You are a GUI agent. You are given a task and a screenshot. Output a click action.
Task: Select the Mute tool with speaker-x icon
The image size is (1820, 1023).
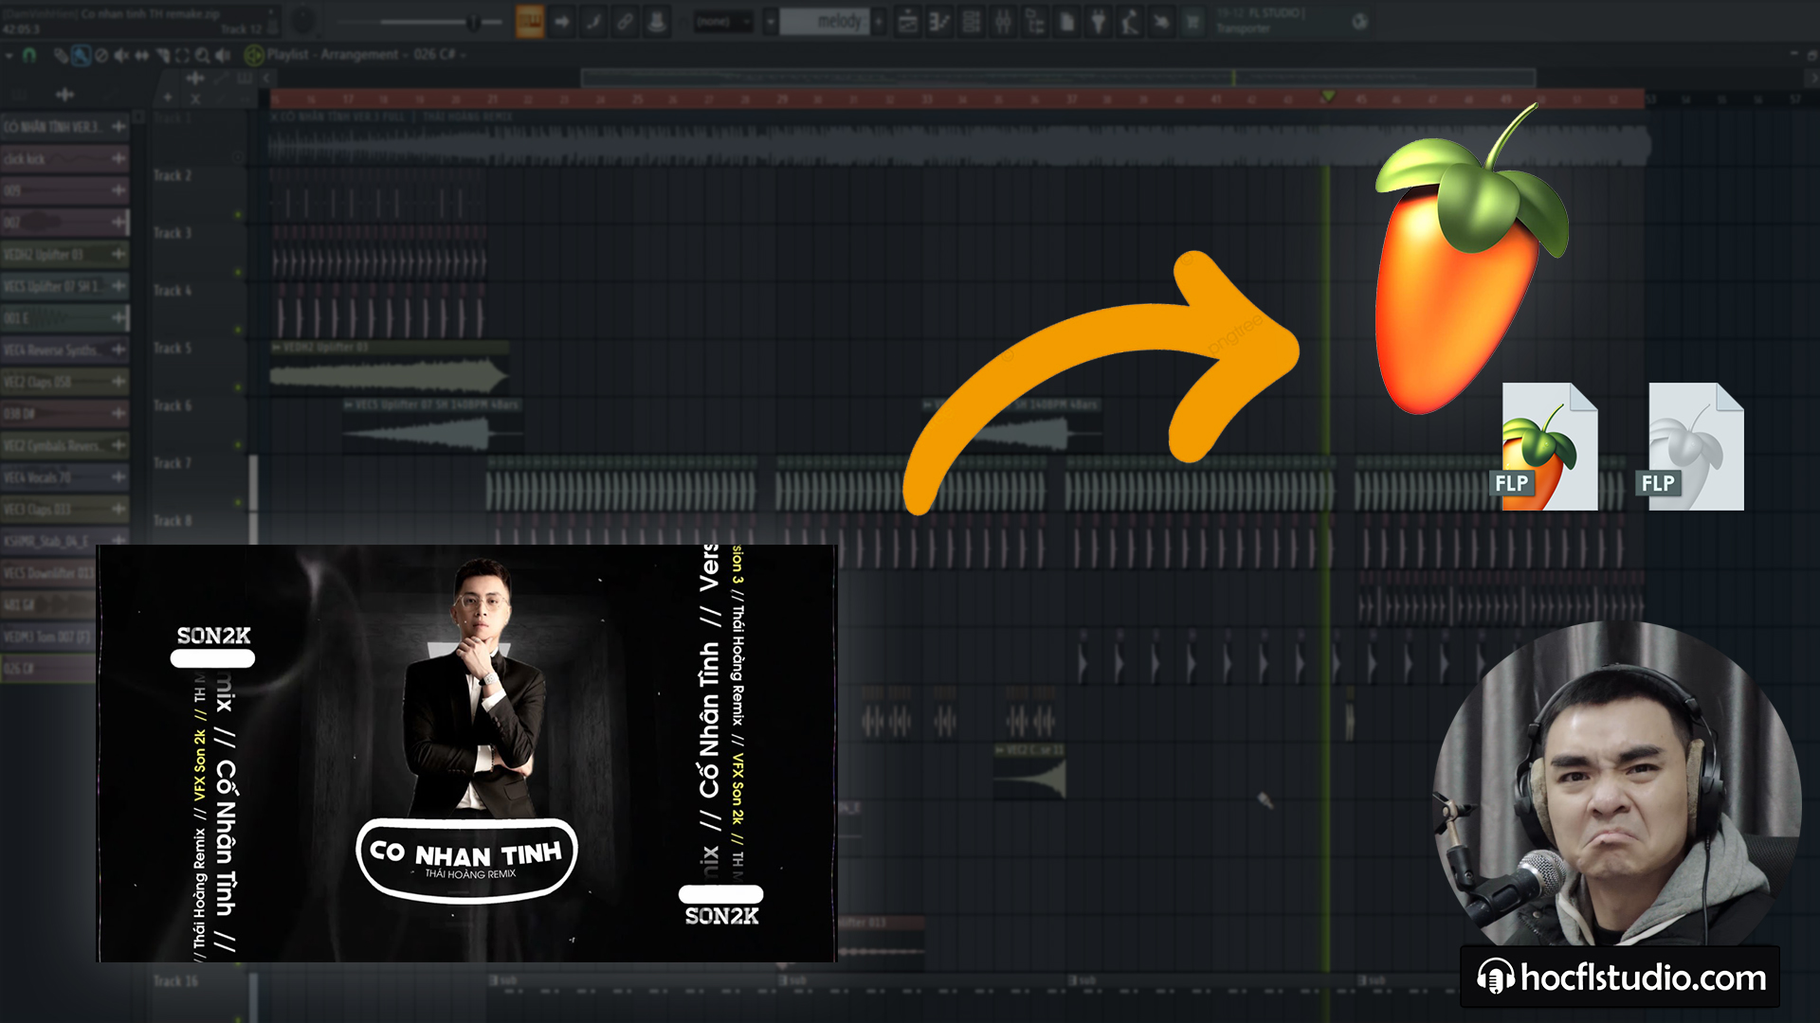point(121,56)
